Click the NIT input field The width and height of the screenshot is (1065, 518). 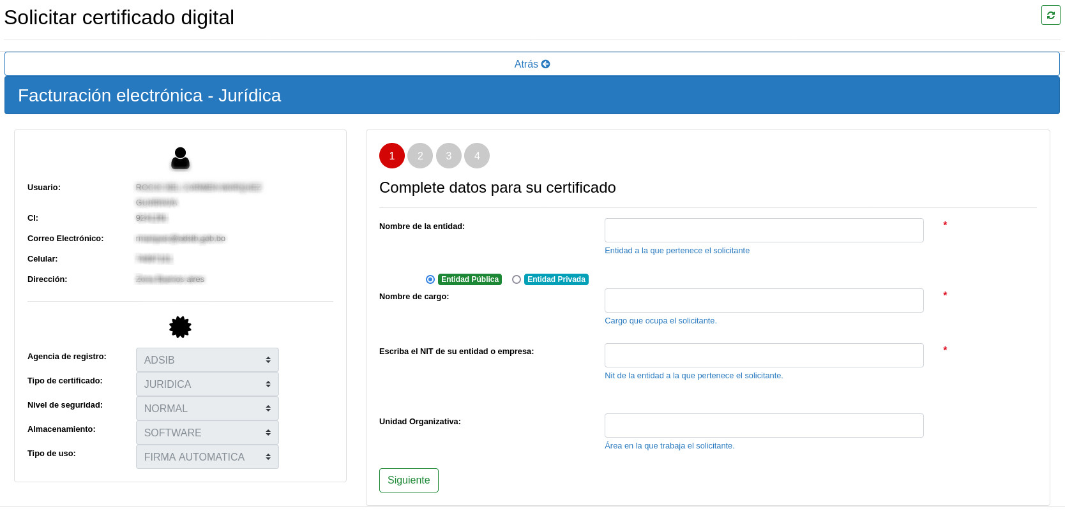tap(764, 355)
